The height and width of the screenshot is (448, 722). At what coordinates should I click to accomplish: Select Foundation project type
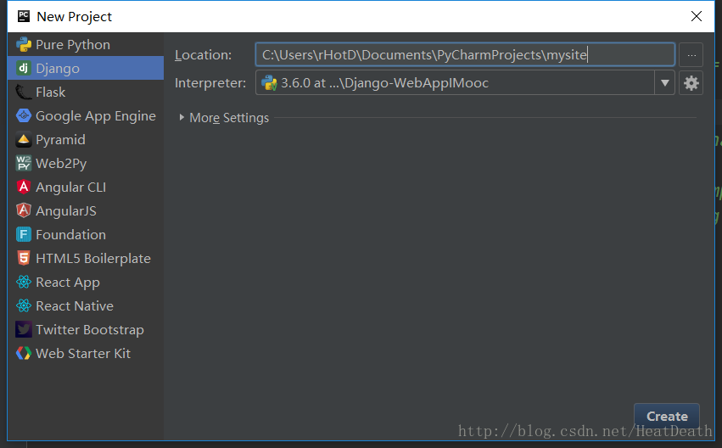pyautogui.click(x=86, y=234)
